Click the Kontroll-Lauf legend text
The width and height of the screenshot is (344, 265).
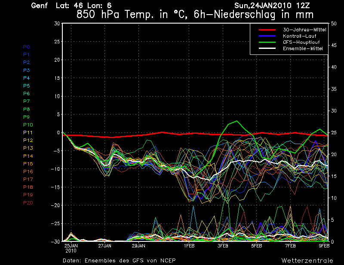coord(299,36)
